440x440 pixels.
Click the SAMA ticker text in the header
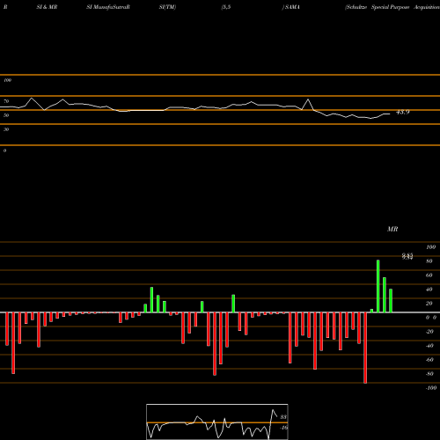pyautogui.click(x=291, y=7)
